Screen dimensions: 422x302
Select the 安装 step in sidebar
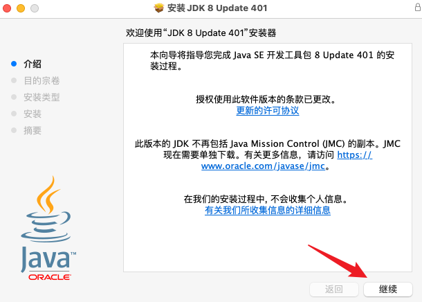[x=33, y=114]
